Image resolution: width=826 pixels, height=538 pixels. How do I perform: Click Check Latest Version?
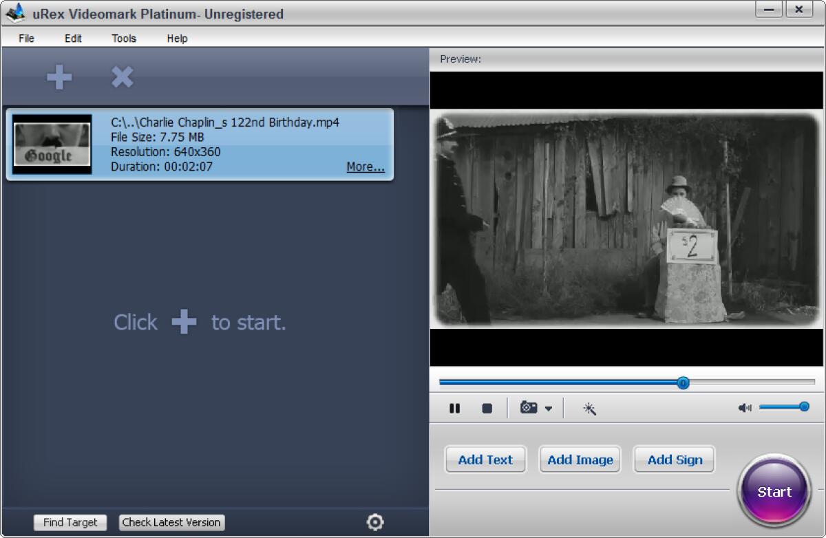(171, 523)
